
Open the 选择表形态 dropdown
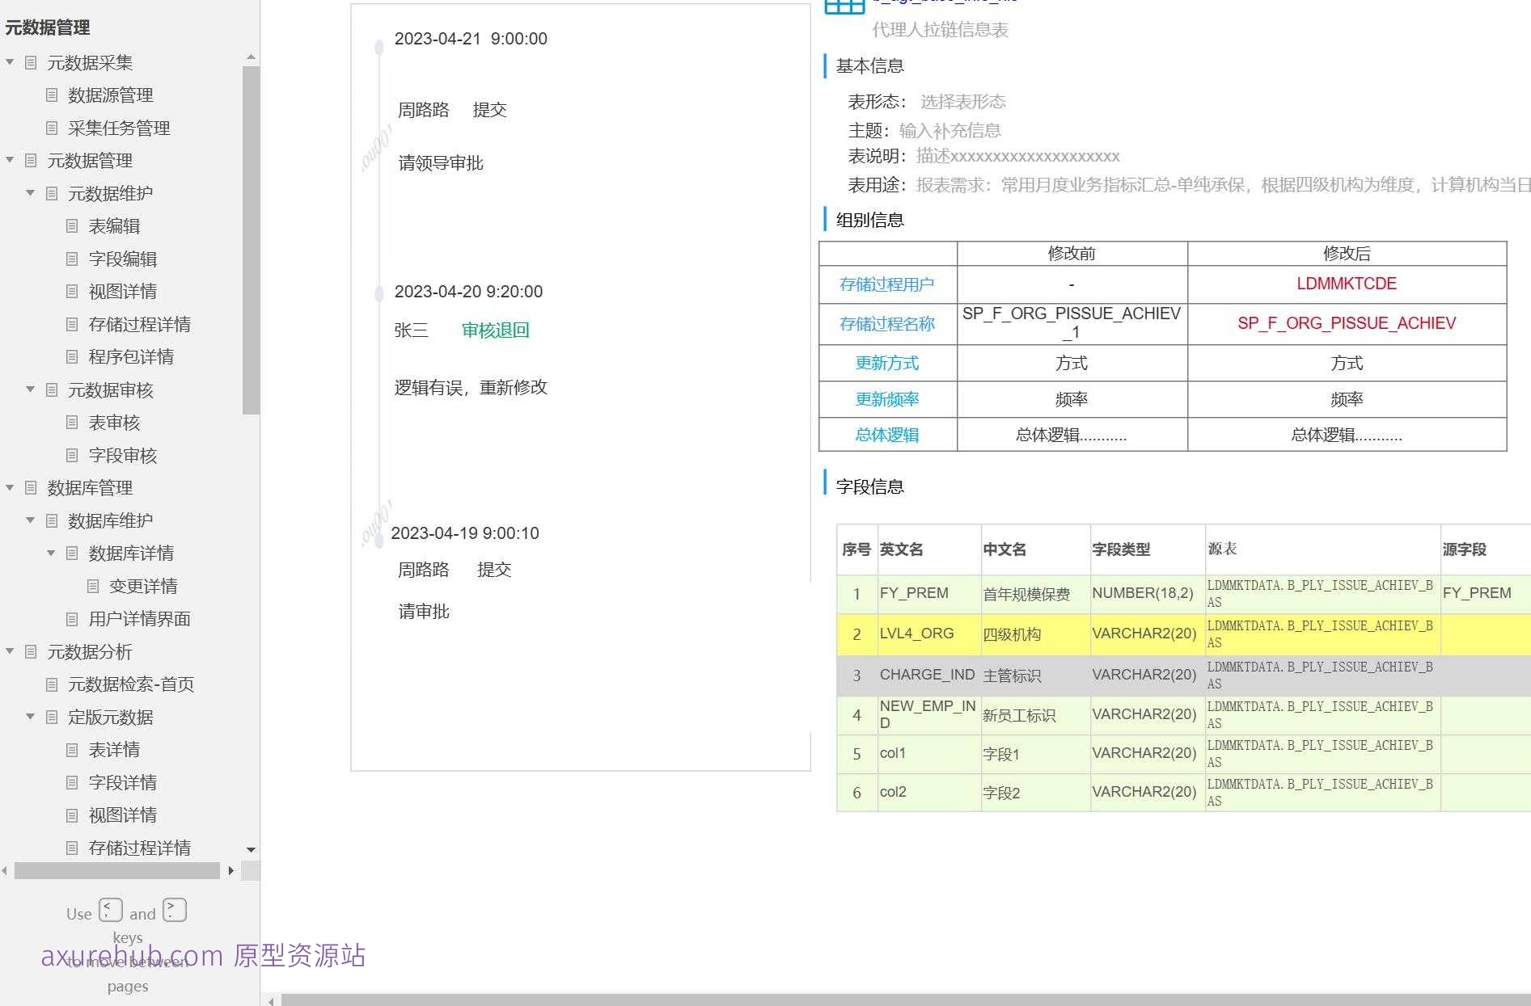[963, 101]
